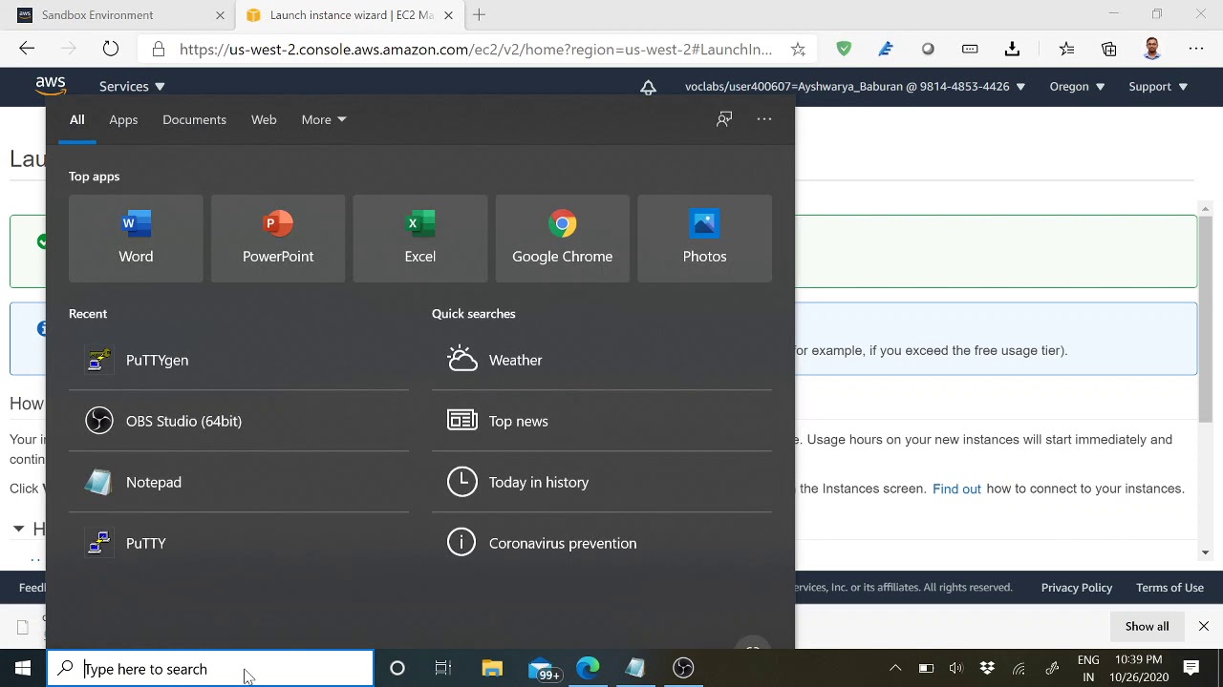
Task: Open the Photos app tile
Action: (704, 239)
